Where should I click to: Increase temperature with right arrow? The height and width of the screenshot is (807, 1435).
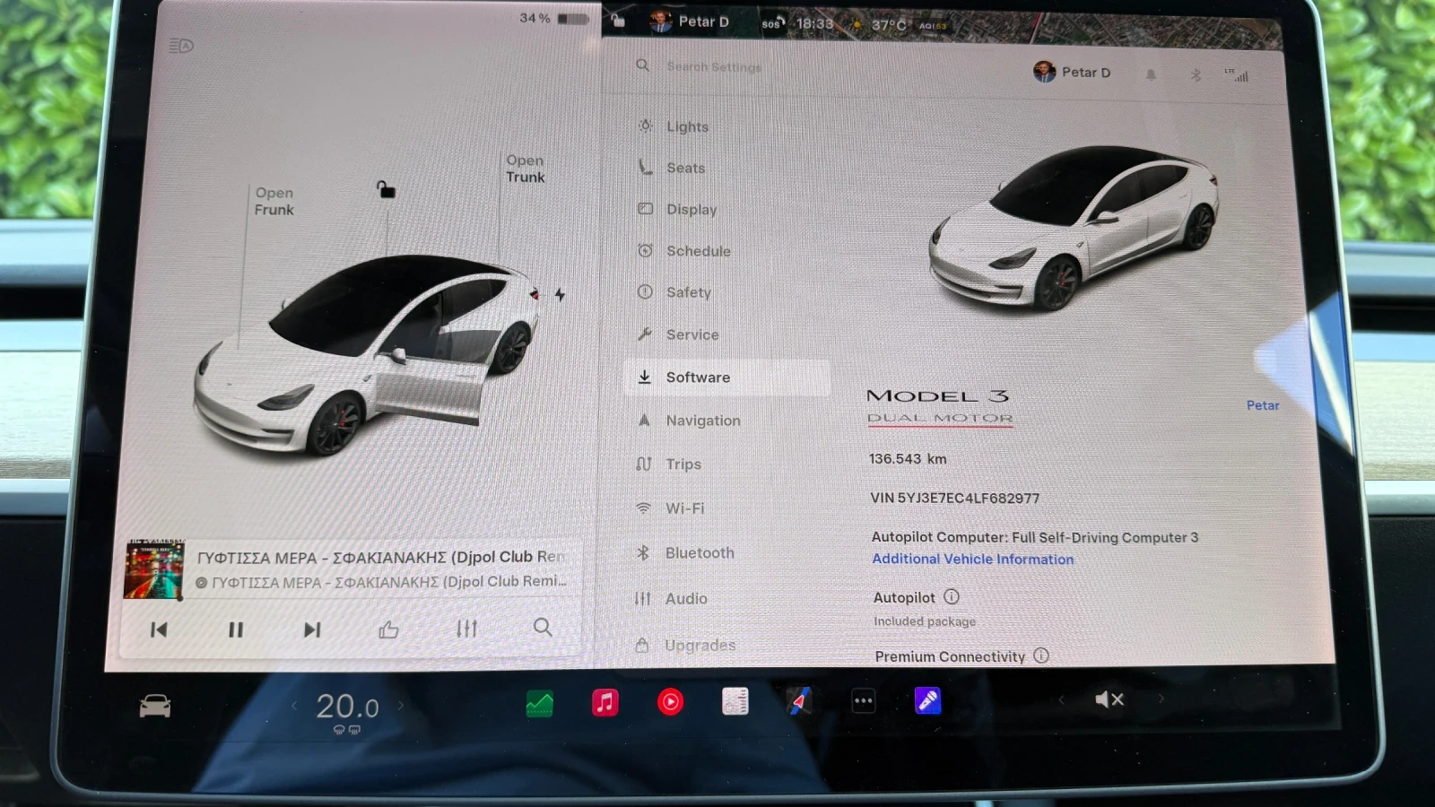point(401,706)
